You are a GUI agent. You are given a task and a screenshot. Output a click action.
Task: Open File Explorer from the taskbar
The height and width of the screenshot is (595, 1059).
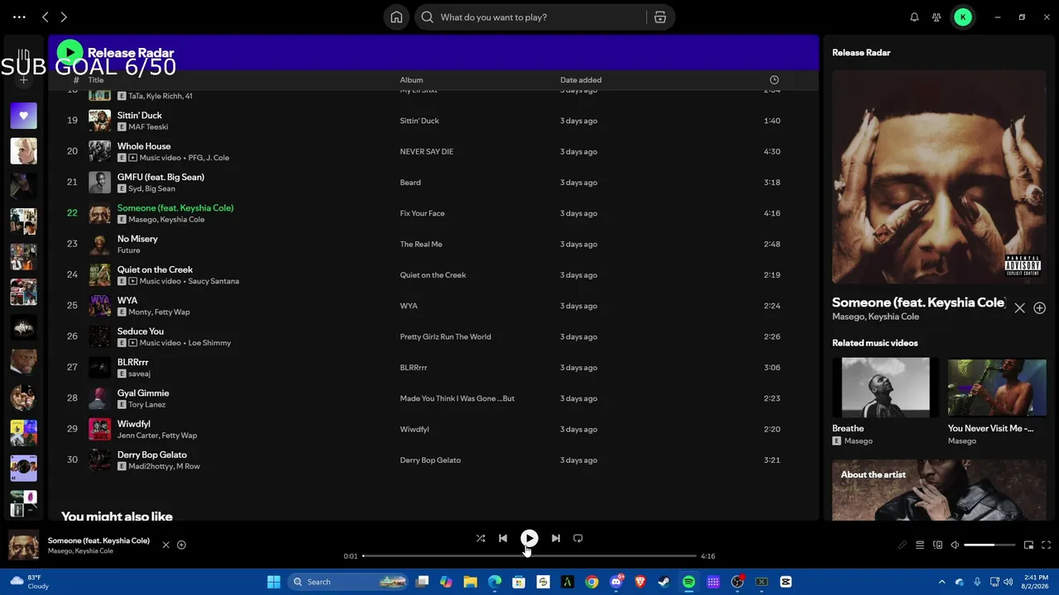pos(470,582)
